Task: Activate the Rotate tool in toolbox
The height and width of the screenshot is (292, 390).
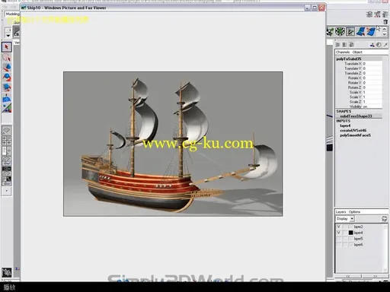Action: (x=7, y=78)
